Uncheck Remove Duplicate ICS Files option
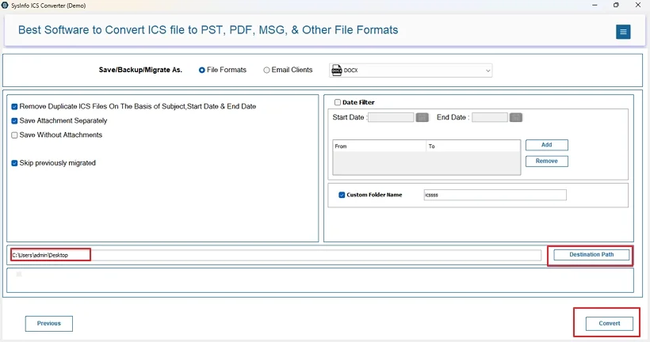Screen dimensions: 650x342 (14, 107)
